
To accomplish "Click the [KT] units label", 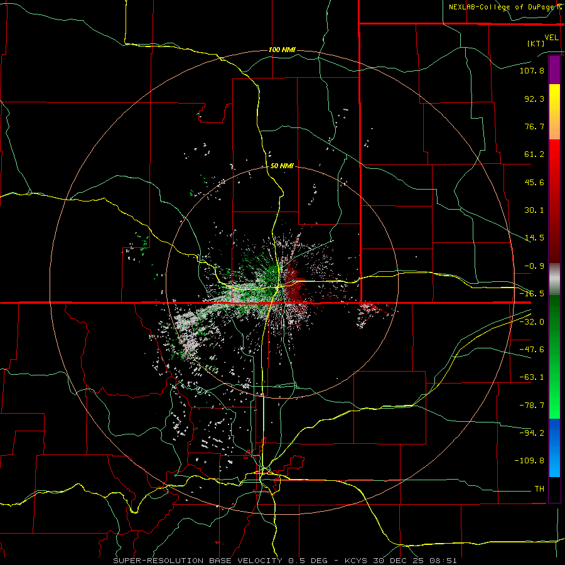I will pyautogui.click(x=536, y=43).
